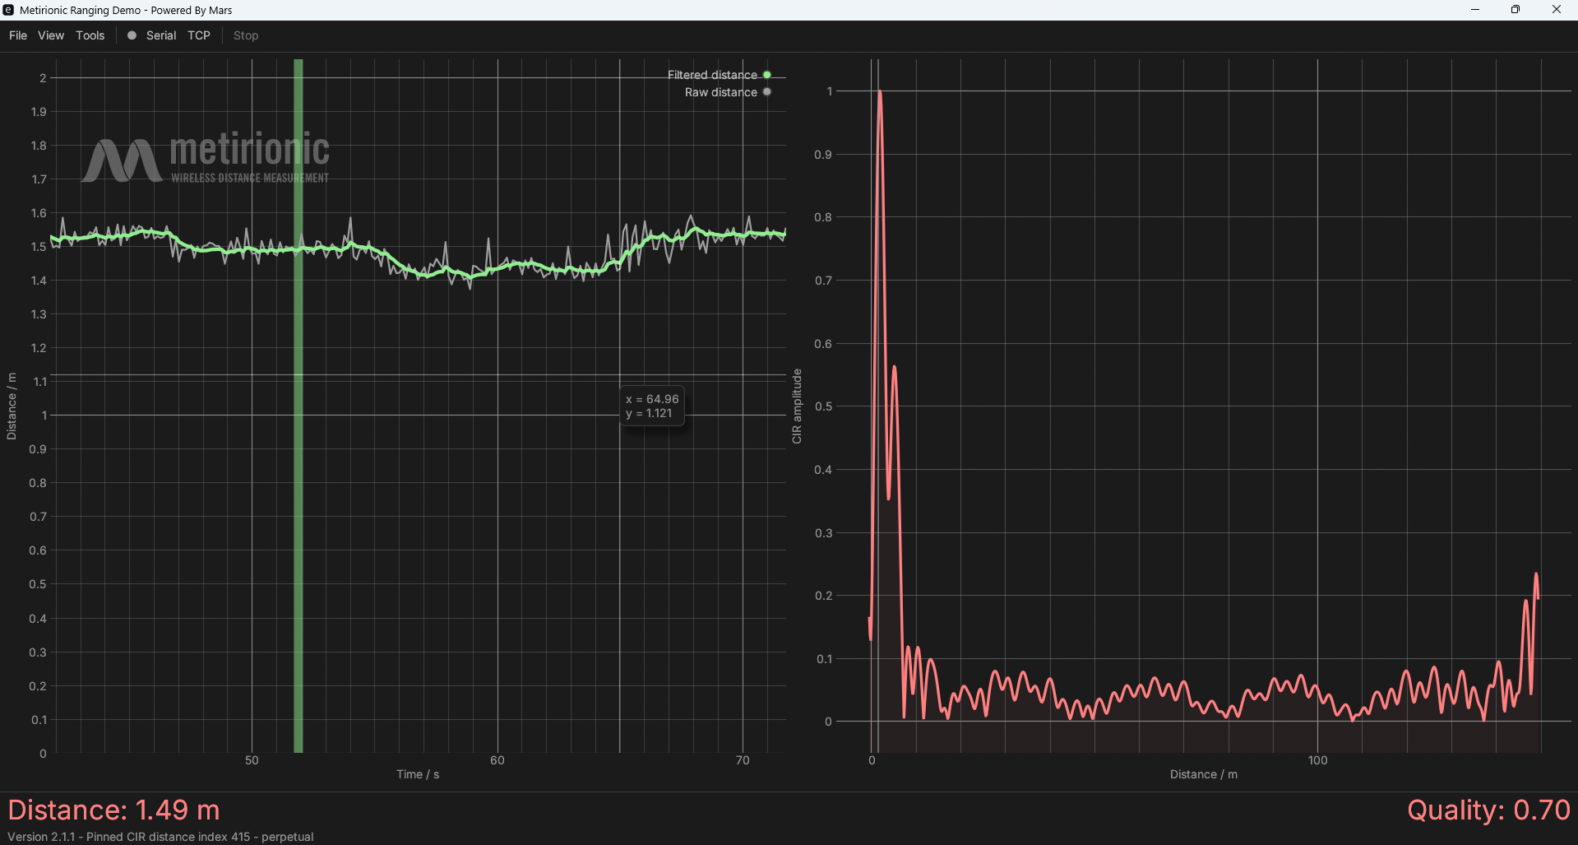Click the Distance 1.49 m readout
This screenshot has width=1578, height=845.
[114, 810]
